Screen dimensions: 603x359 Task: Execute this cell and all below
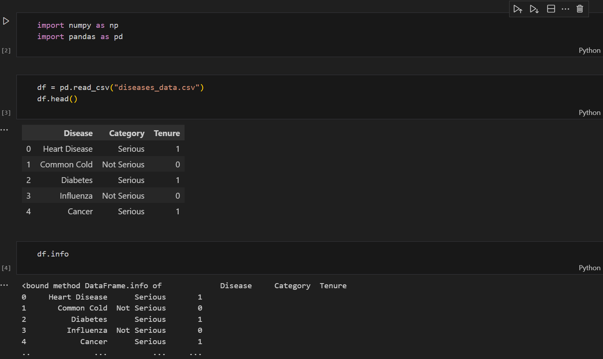534,9
